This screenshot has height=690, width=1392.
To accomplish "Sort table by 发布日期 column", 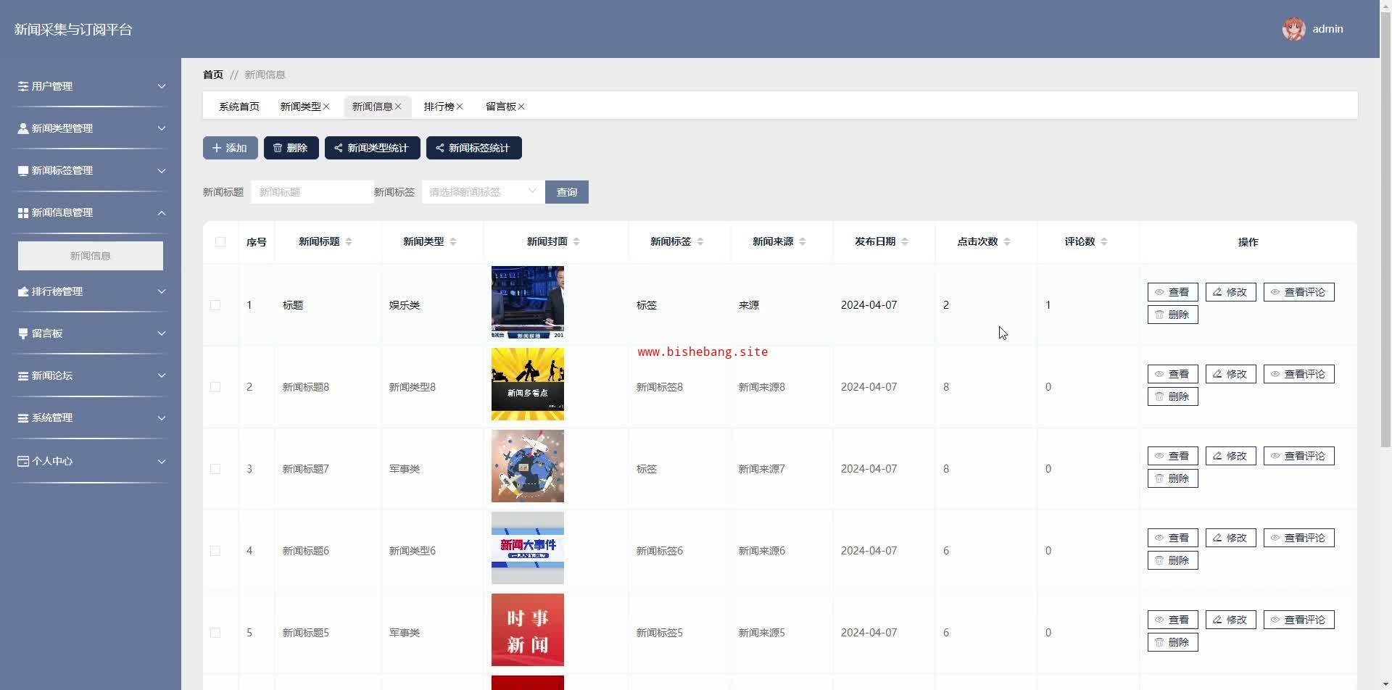I will [x=905, y=241].
